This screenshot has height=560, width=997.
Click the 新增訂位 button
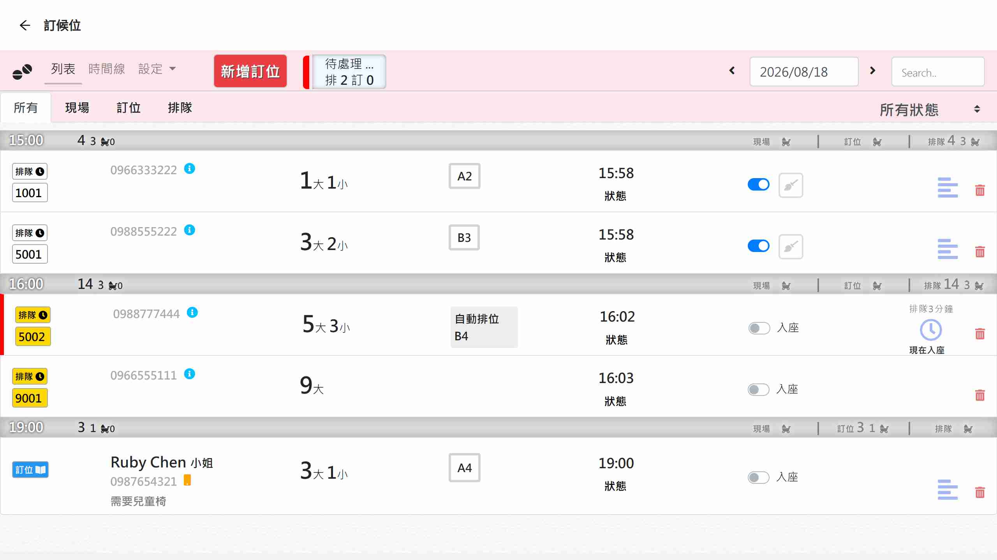(250, 71)
